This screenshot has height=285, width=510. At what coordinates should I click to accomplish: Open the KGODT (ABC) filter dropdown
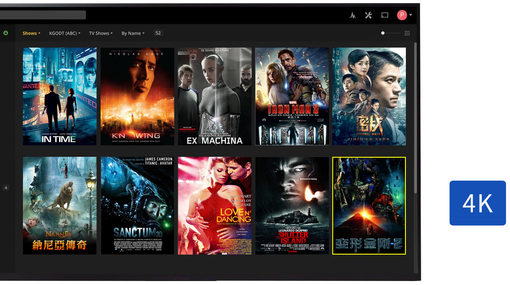(x=64, y=33)
